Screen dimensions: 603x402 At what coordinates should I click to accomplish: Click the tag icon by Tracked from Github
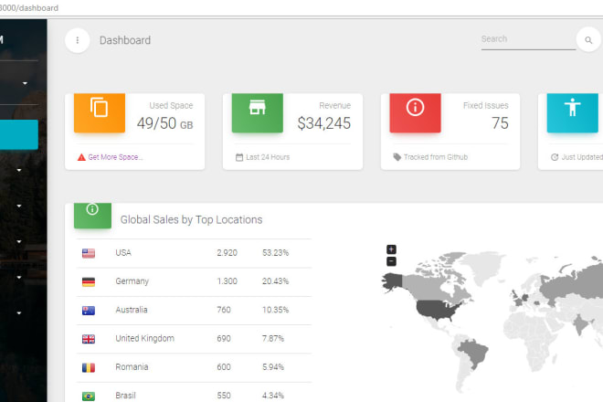coord(397,157)
